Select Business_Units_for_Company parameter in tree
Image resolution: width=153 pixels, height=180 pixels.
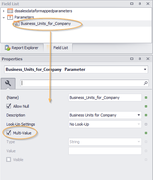tap(46, 24)
